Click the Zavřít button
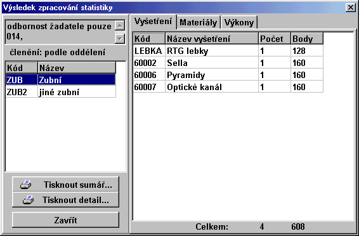359x236 pixels. [65, 220]
